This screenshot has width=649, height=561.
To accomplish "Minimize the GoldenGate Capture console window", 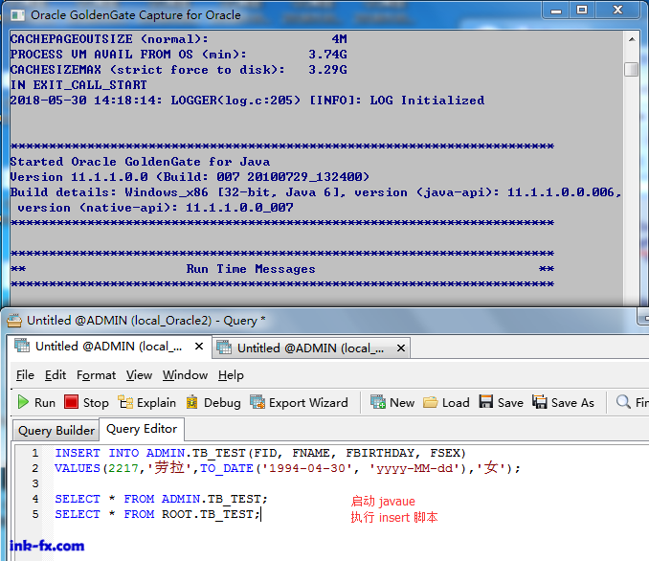I will pos(556,11).
